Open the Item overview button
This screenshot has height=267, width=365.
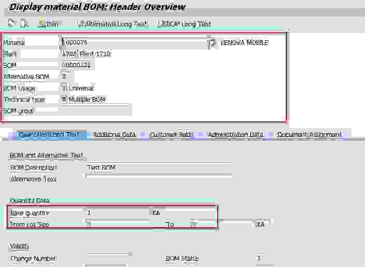click(49, 24)
